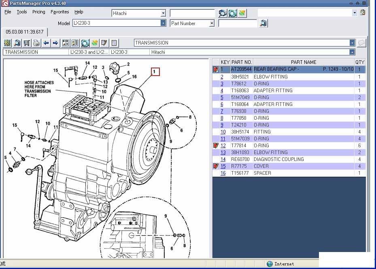Click the top toolbar blue ring icon

pos(232,13)
